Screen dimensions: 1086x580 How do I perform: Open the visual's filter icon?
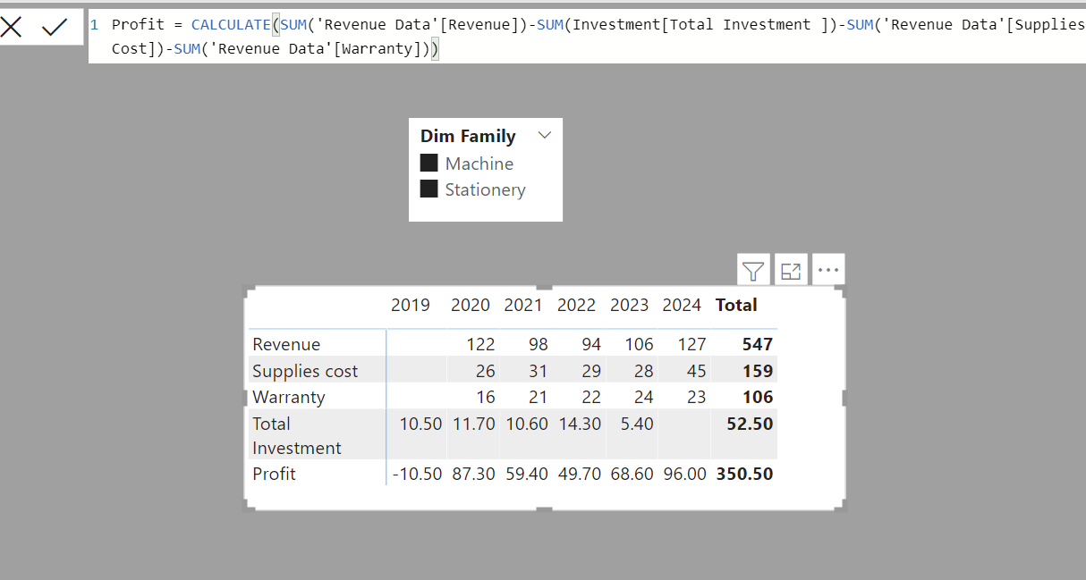pyautogui.click(x=754, y=270)
